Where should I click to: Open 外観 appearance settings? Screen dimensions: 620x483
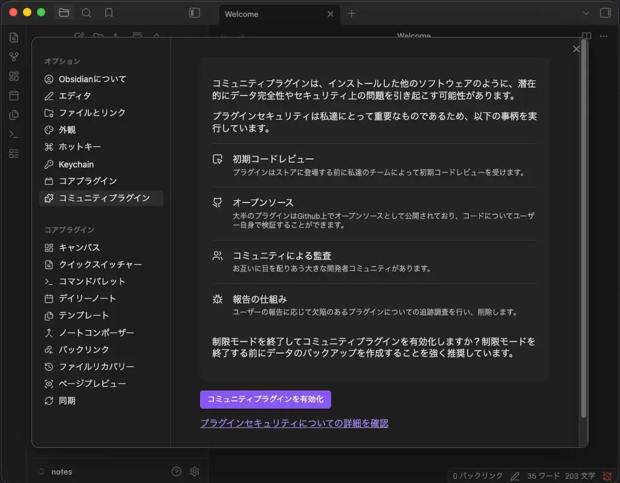pyautogui.click(x=102, y=130)
